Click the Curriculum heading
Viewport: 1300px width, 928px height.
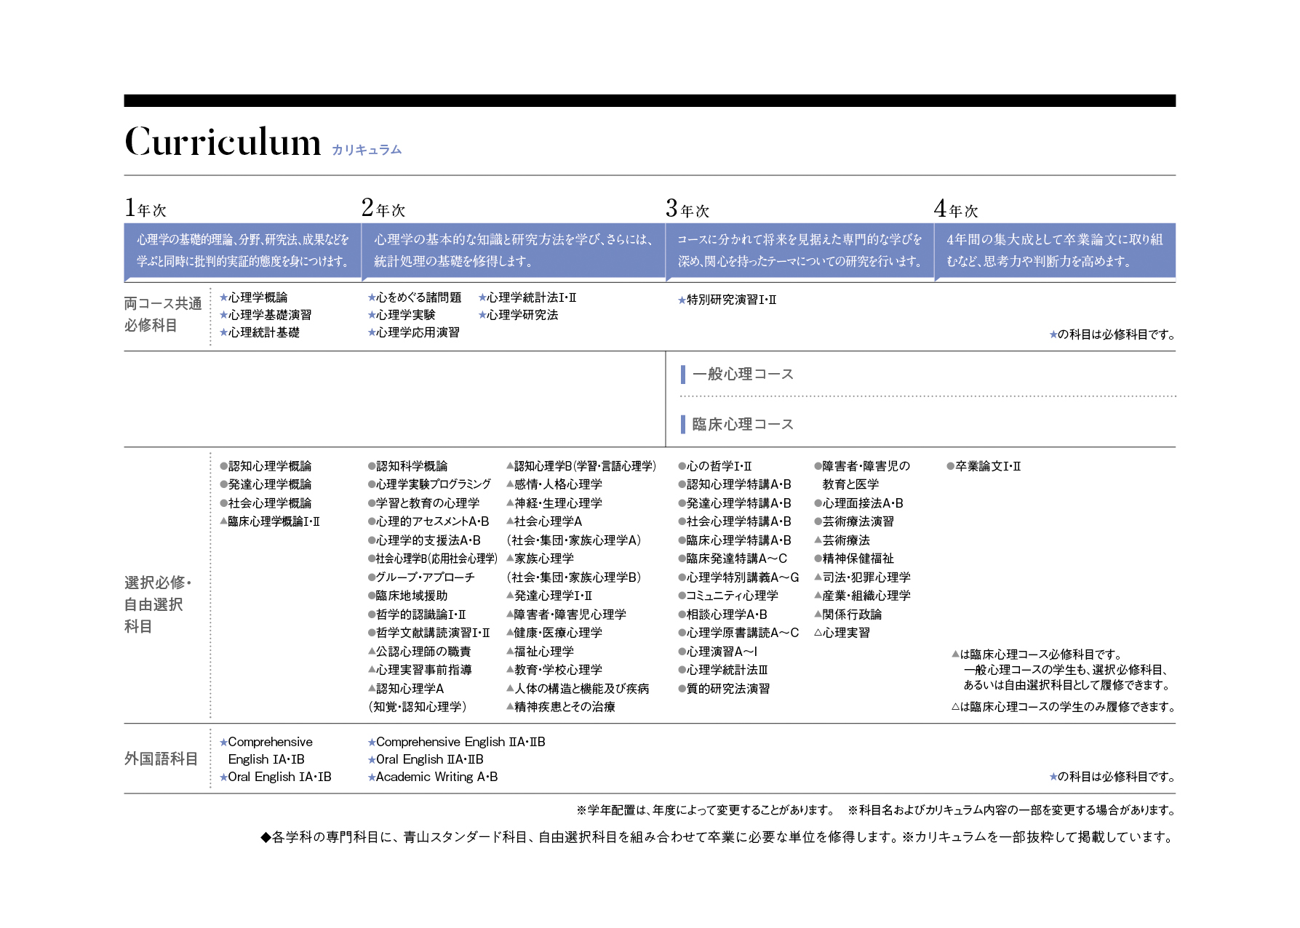223,142
